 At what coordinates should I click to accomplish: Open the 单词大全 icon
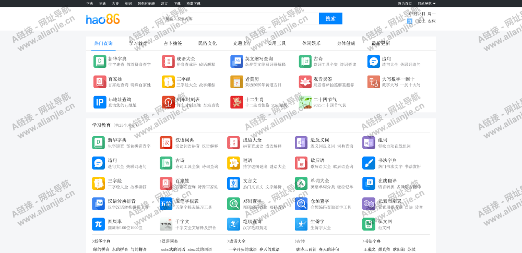point(301,184)
